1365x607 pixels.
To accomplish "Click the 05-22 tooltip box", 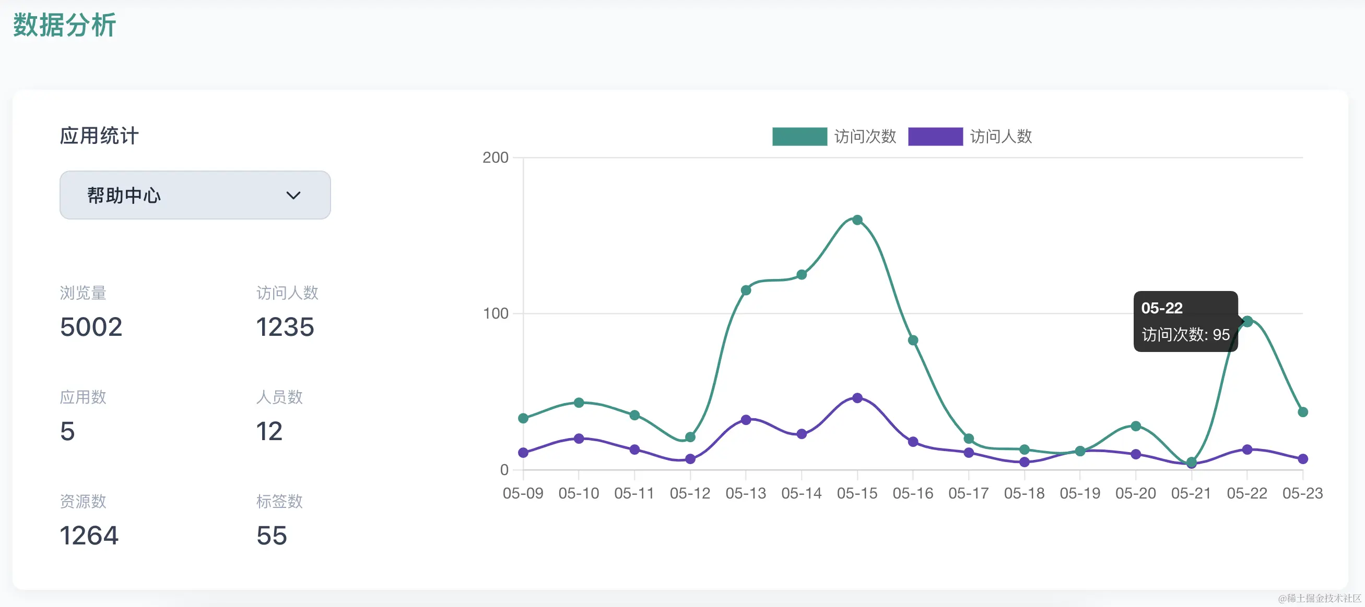I will point(1185,321).
